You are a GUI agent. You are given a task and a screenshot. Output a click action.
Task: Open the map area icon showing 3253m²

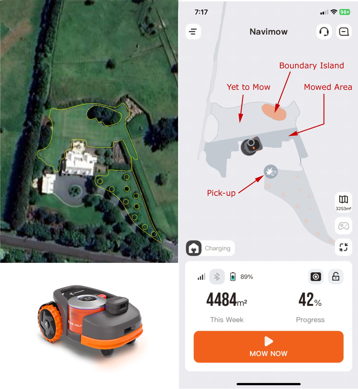pos(343,203)
